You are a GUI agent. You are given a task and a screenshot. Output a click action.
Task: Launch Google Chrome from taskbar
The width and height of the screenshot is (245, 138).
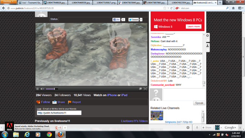tap(49, 134)
